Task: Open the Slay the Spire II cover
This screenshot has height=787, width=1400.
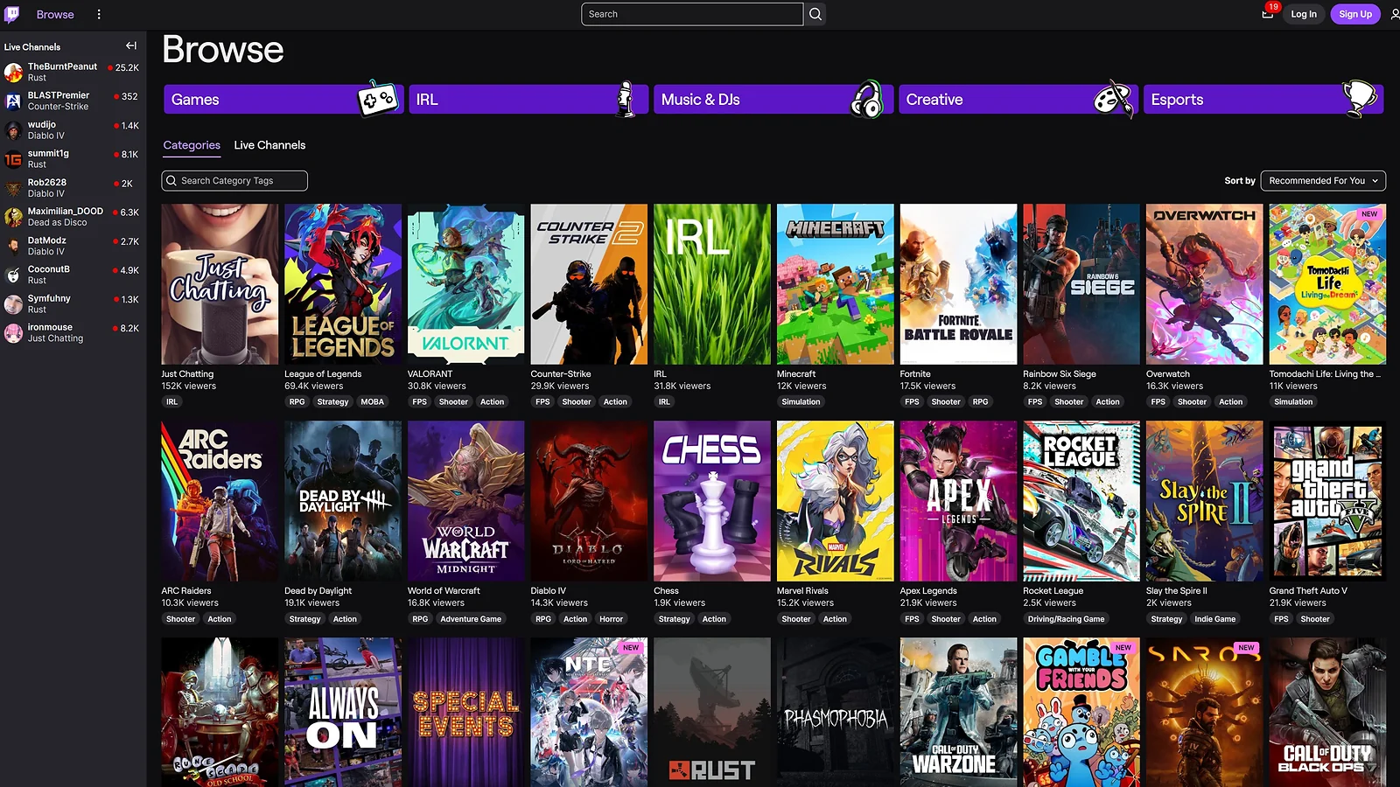Action: click(1205, 501)
